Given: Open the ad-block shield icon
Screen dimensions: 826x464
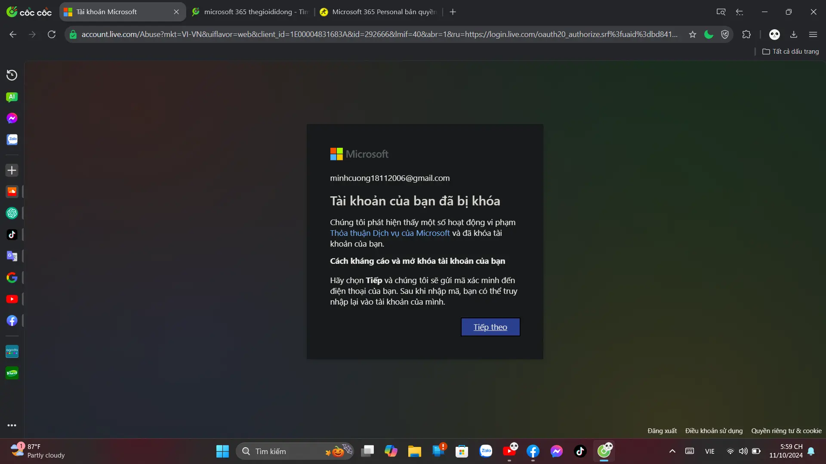Looking at the screenshot, I should point(725,34).
